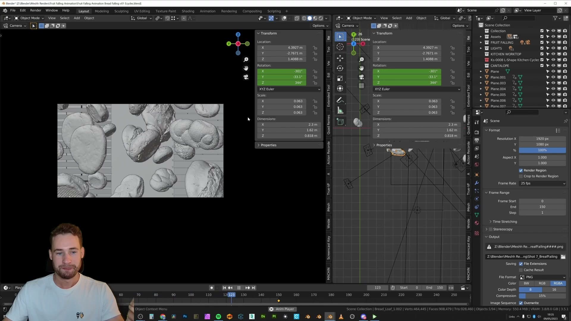
Task: Click the zoom magnifier in left viewport
Action: click(x=246, y=60)
